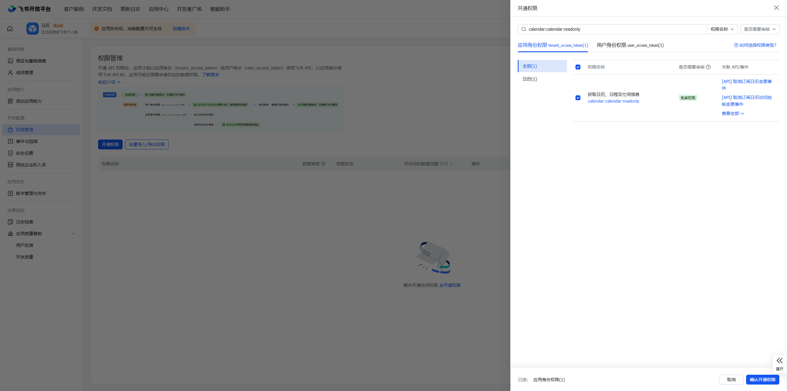Close the 开通权限 panel
The height and width of the screenshot is (391, 787).
tap(777, 8)
